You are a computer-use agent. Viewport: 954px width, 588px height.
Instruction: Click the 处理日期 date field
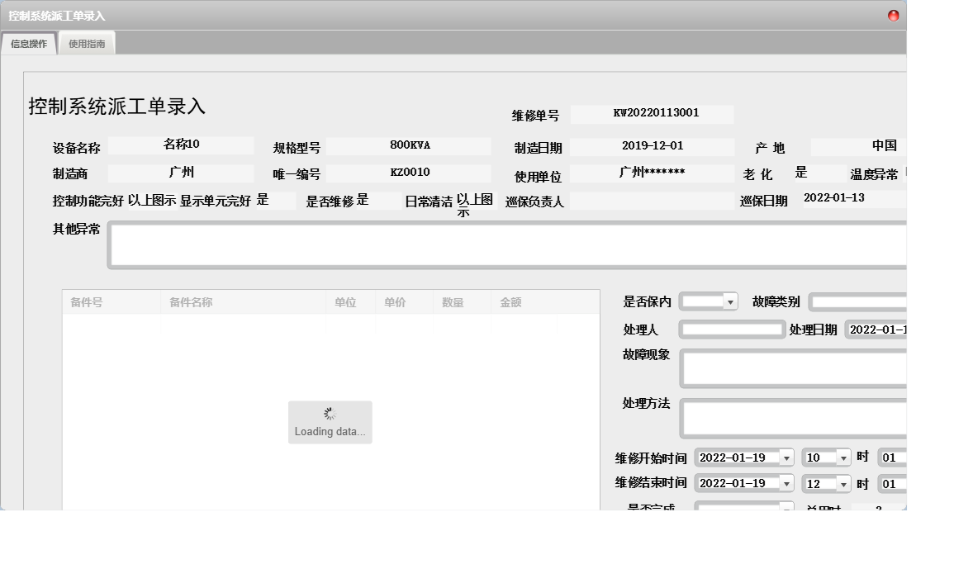[x=876, y=330]
